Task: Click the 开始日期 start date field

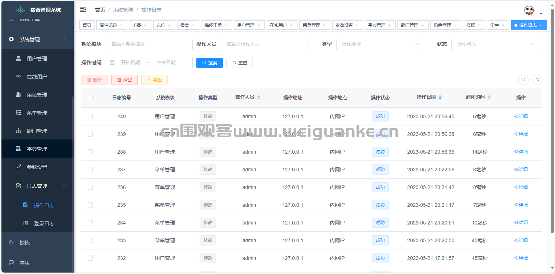Action: [130, 63]
